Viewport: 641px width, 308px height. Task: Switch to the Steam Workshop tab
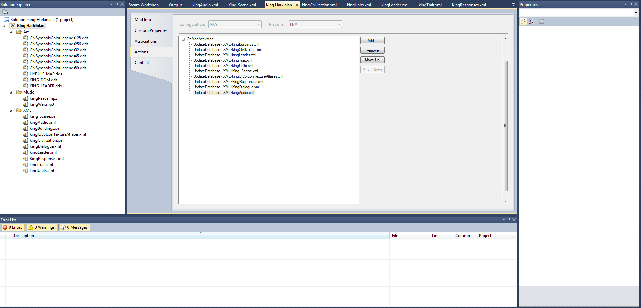144,5
